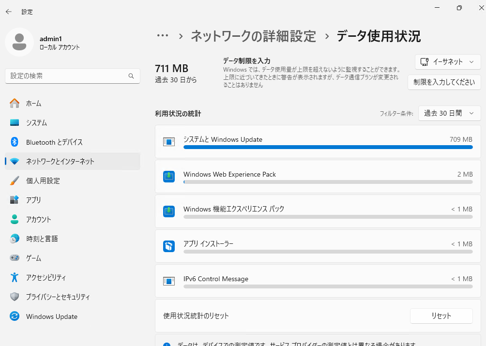This screenshot has height=346, width=486.
Task: Click the 使用状況統計のリセット label
Action: pos(196,316)
